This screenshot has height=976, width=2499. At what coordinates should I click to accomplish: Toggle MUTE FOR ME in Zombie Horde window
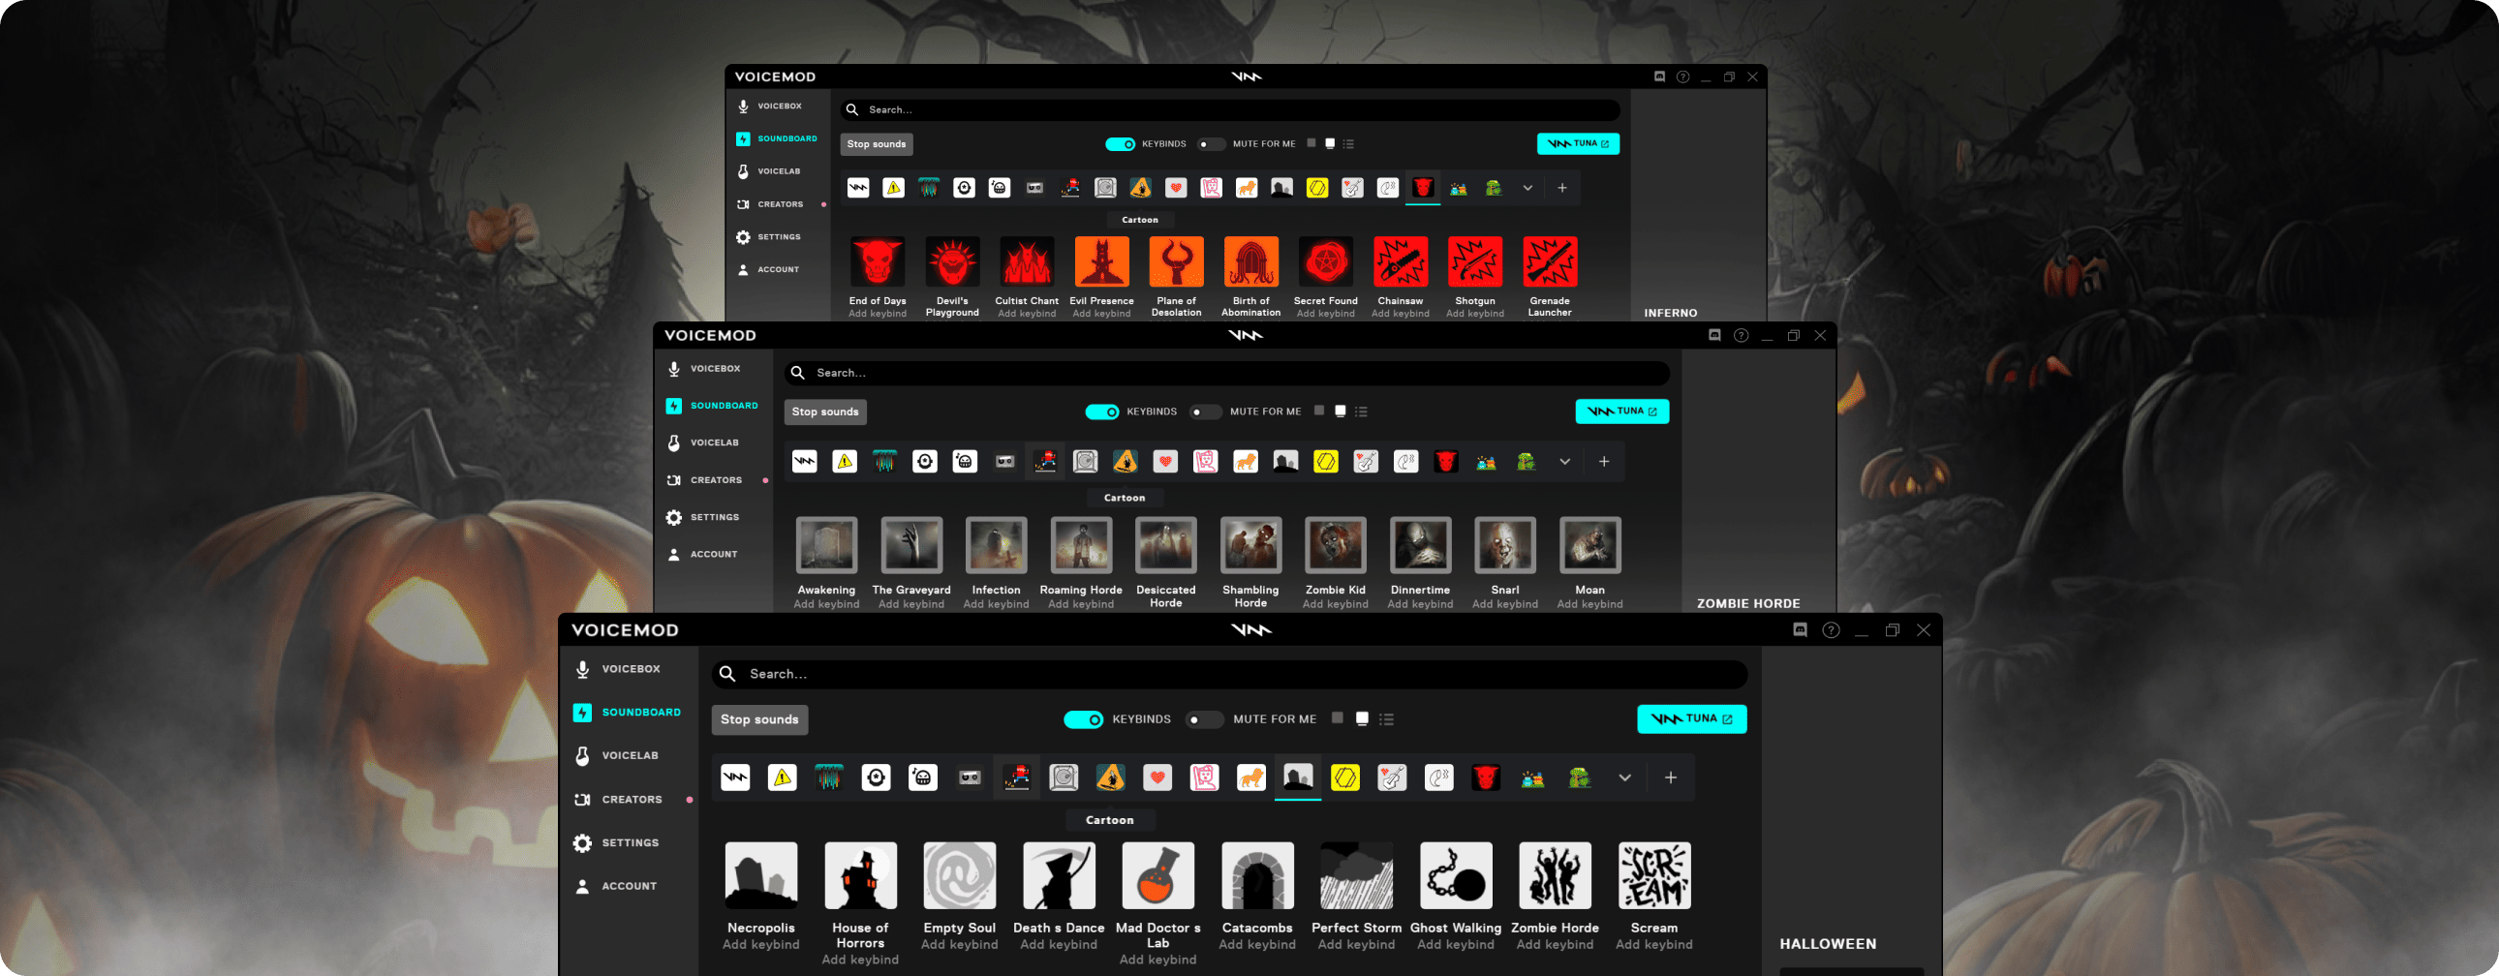(1206, 412)
